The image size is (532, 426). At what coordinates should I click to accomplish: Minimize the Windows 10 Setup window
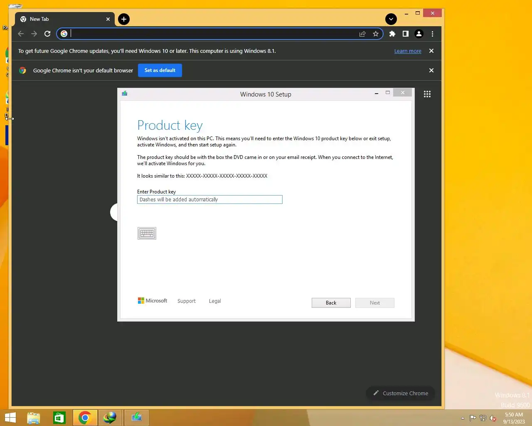(x=377, y=93)
